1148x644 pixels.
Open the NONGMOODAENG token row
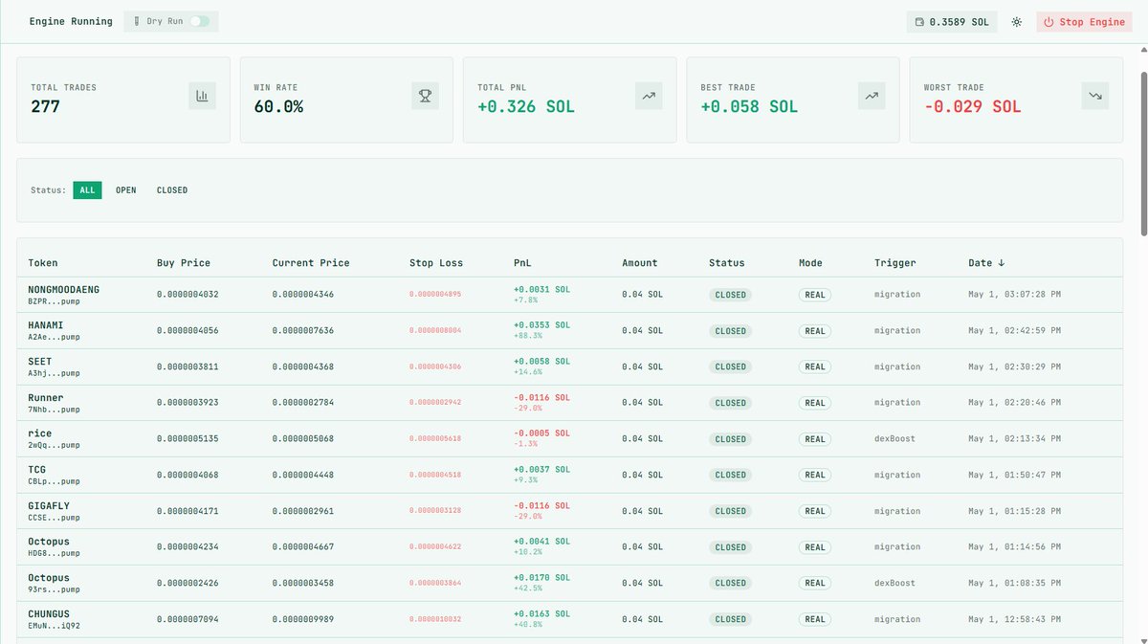click(x=569, y=295)
